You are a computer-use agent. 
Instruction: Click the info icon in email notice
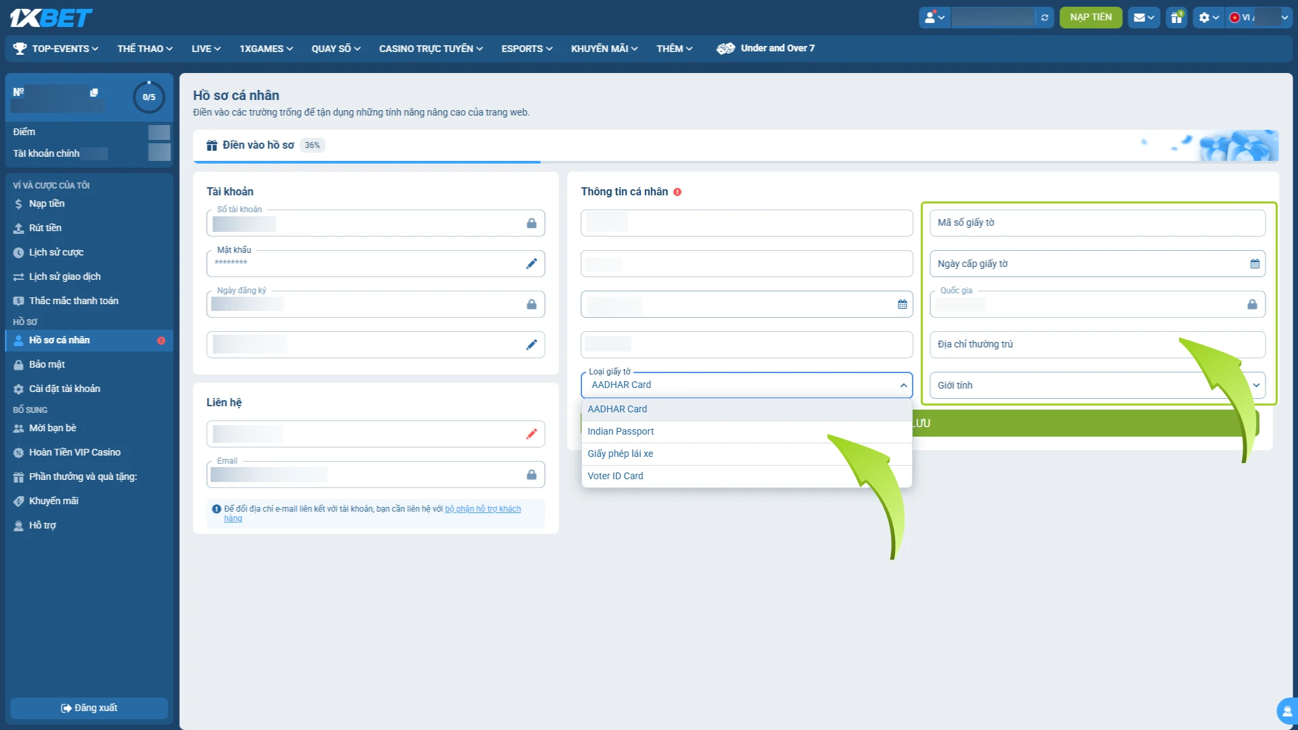coord(216,509)
